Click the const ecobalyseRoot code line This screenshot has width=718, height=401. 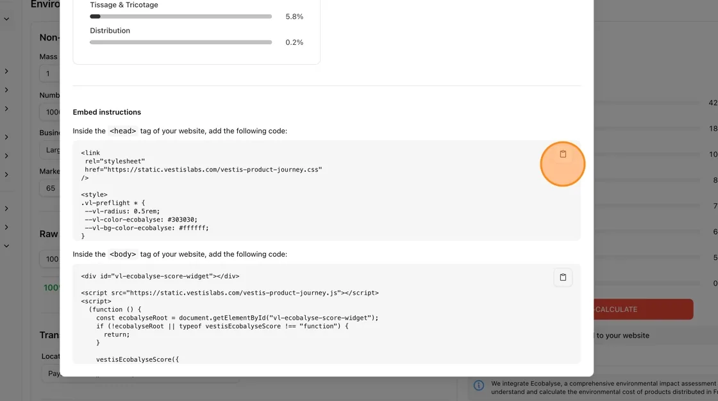(237, 318)
